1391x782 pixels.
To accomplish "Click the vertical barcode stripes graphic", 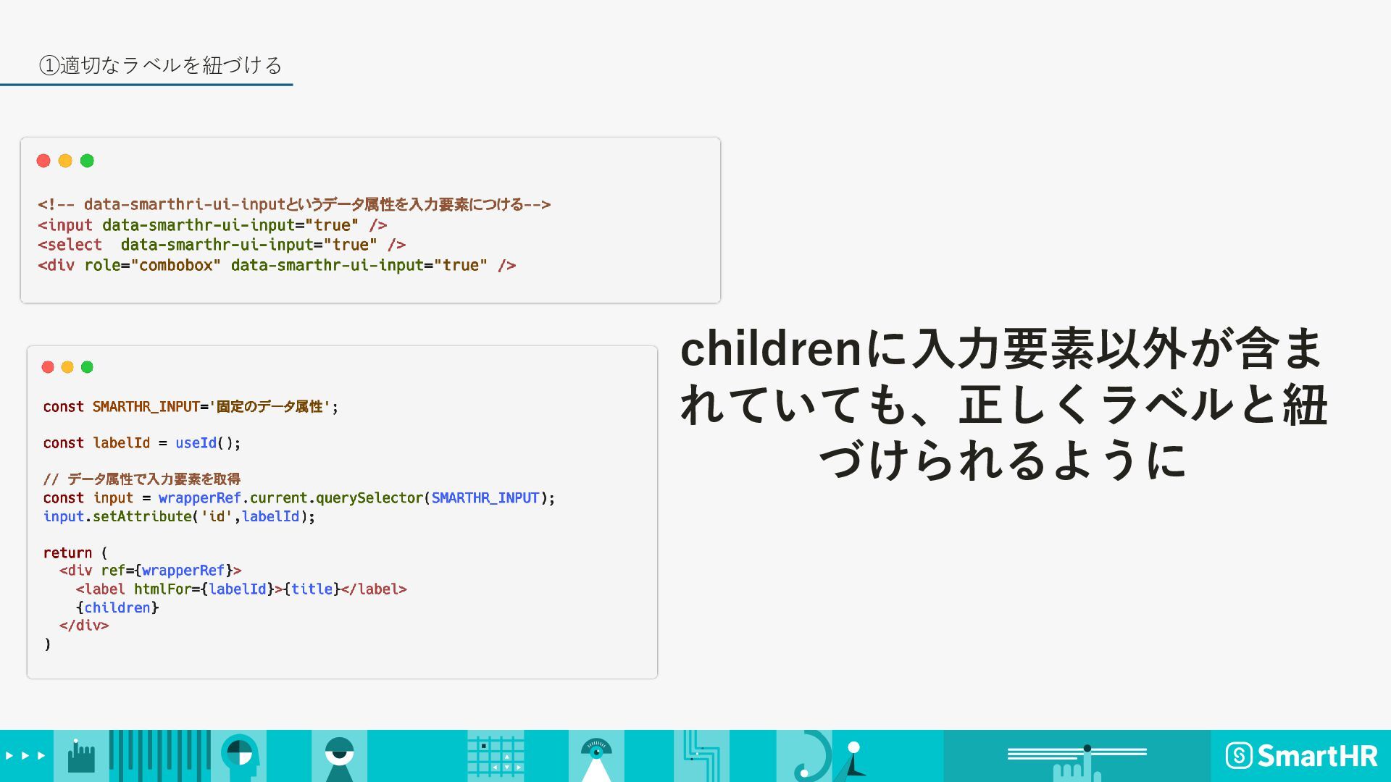I will [x=159, y=756].
